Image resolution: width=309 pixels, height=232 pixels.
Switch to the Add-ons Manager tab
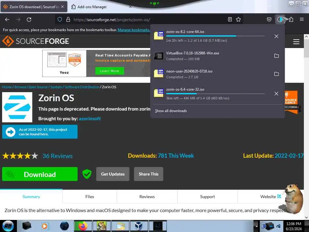click(92, 7)
